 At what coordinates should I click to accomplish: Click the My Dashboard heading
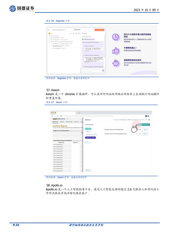pyautogui.click(x=89, y=125)
